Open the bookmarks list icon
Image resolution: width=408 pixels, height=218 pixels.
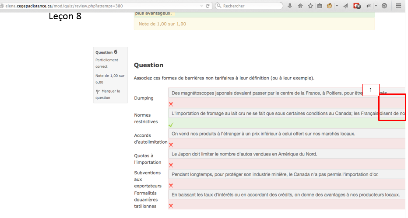[x=320, y=6]
